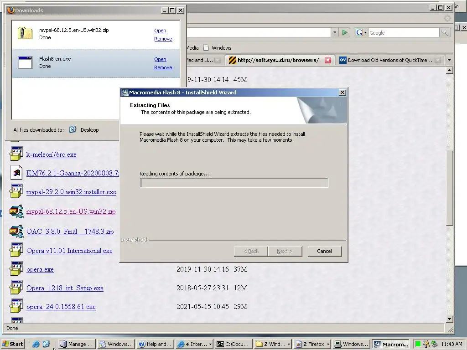The width and height of the screenshot is (467, 350).
Task: Open the k-meleon76rc.exe download link
Action: click(x=51, y=154)
